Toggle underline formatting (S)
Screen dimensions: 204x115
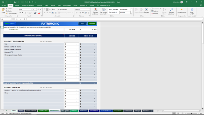25,13
